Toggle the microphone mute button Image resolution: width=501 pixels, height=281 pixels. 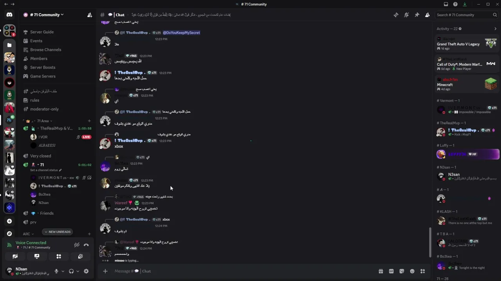(x=56, y=271)
